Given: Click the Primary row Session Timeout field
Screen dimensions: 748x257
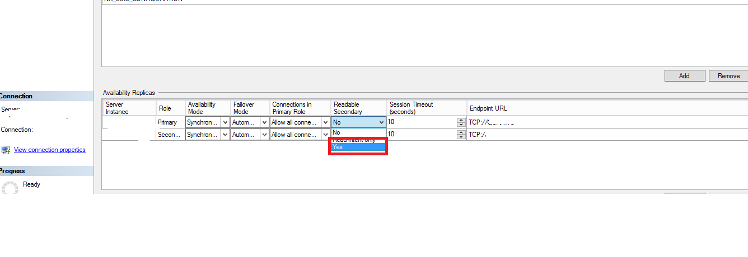Looking at the screenshot, I should click(422, 122).
